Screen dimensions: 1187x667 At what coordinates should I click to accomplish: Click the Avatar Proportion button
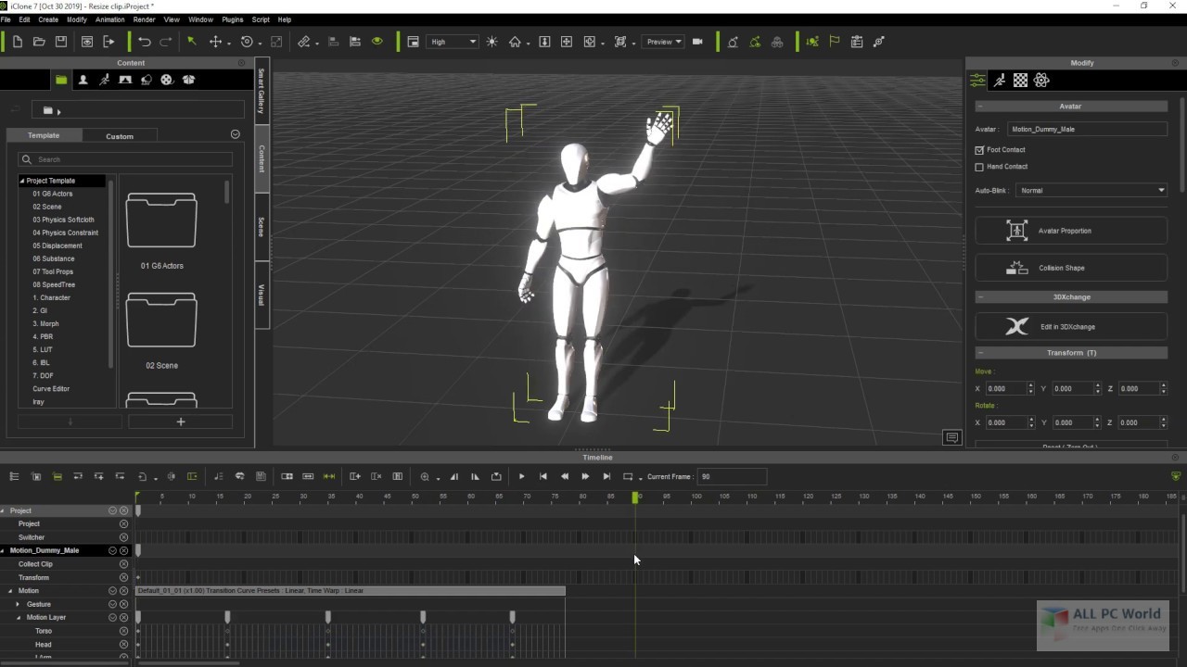(1071, 231)
